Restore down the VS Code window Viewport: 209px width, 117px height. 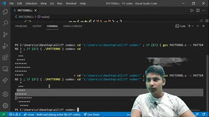[x=193, y=3]
